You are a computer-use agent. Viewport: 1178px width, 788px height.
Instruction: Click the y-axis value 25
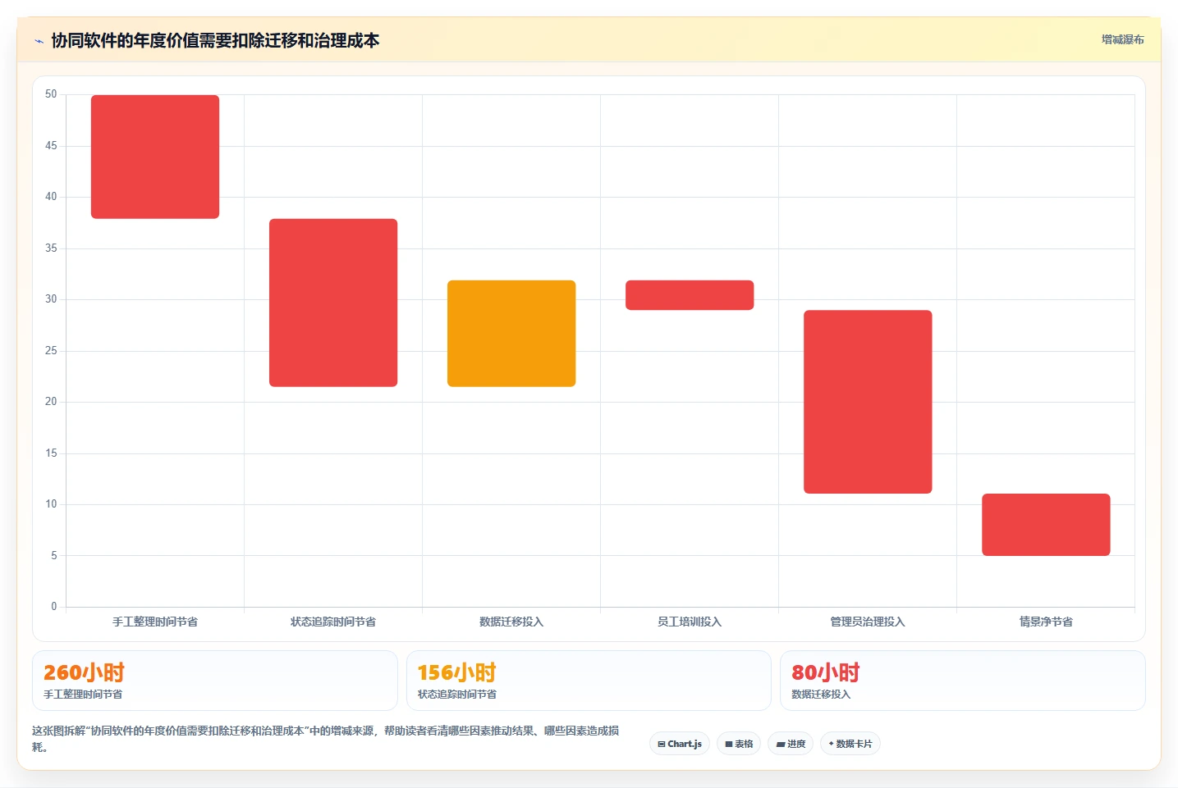[x=51, y=351]
